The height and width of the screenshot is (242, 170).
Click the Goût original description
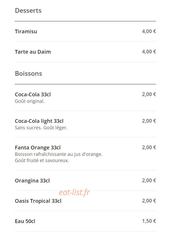point(30,101)
